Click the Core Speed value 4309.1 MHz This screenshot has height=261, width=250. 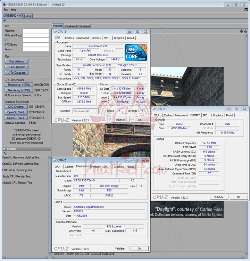pyautogui.click(x=84, y=89)
